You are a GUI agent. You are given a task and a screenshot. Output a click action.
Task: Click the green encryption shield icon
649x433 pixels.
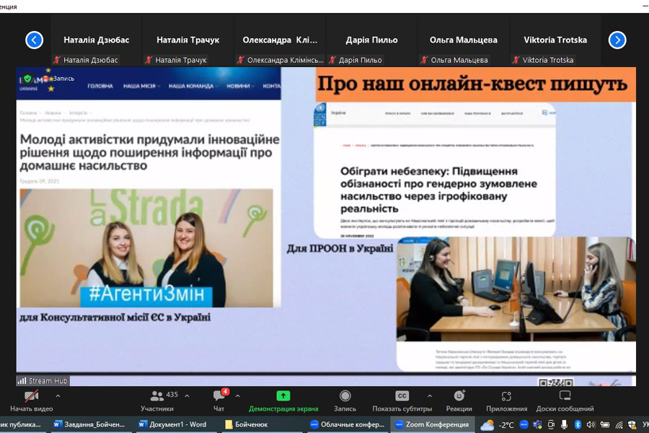pos(27,79)
